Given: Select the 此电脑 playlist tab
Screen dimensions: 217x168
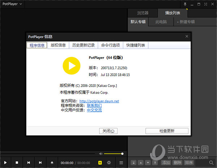Looking at the screenshot, I should coord(161,22).
